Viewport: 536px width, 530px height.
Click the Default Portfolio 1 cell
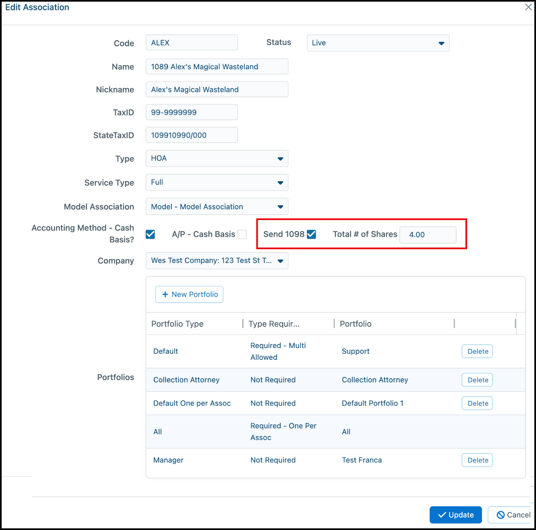tap(373, 403)
